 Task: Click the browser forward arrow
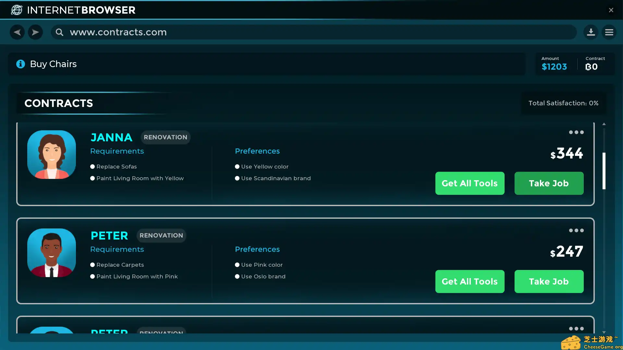tap(35, 32)
